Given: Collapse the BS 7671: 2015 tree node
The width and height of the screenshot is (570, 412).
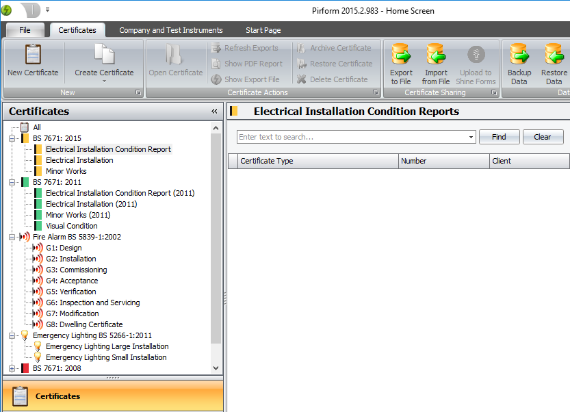Looking at the screenshot, I should [x=12, y=138].
